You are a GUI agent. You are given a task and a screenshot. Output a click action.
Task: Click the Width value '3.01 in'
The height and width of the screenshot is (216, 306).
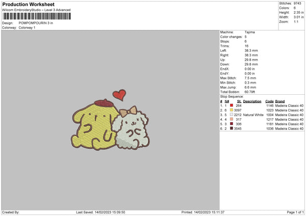pyautogui.click(x=298, y=17)
